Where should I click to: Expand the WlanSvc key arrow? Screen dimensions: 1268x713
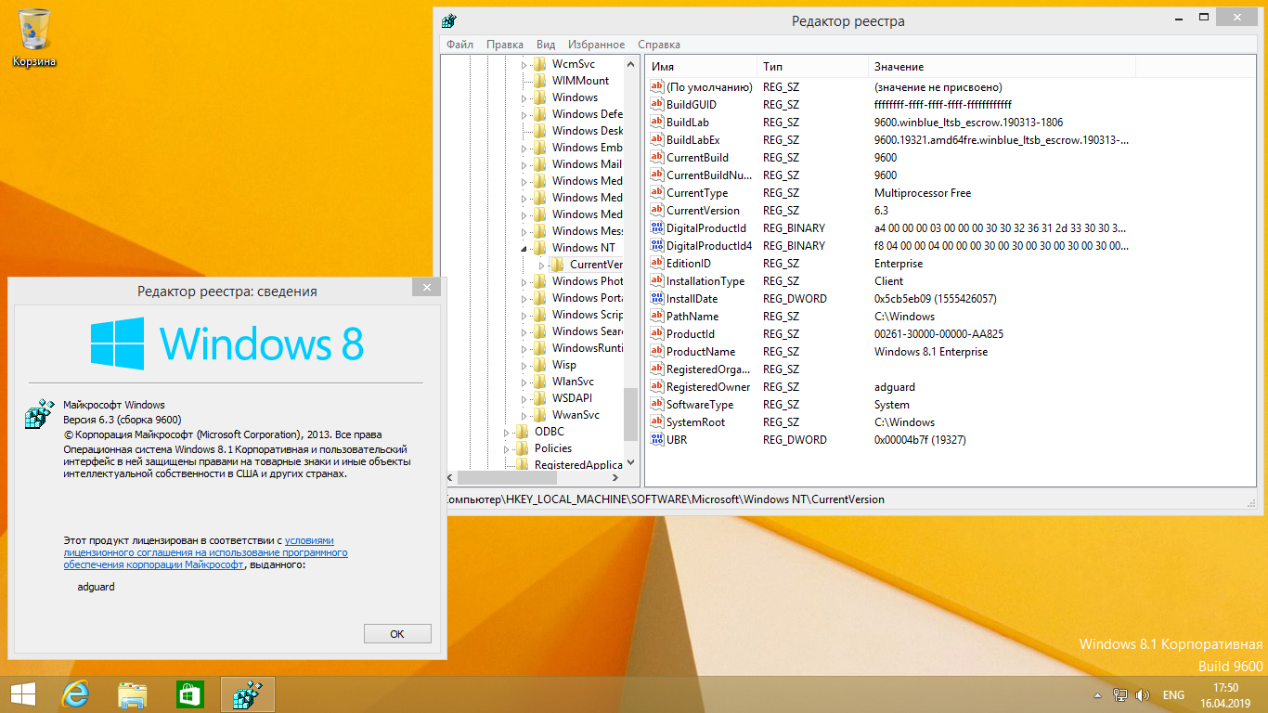[524, 382]
